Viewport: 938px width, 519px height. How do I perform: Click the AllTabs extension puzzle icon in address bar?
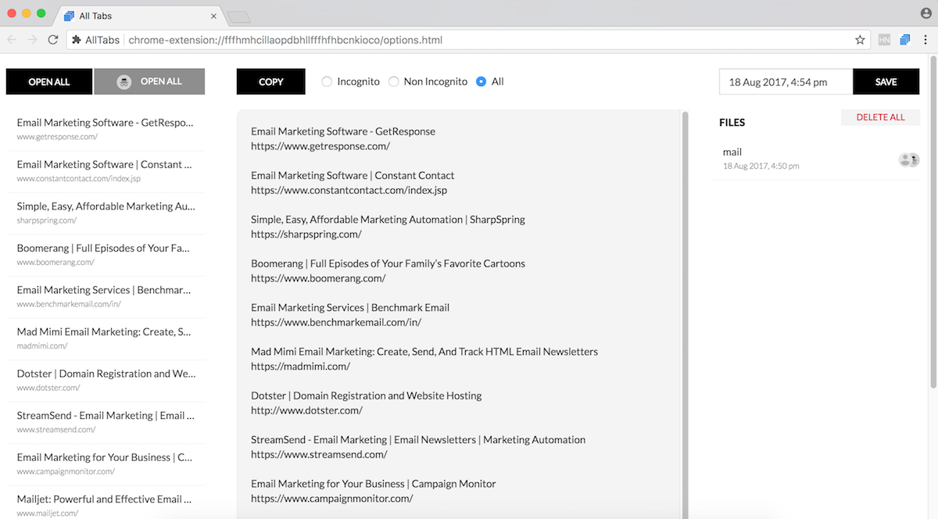[x=77, y=39]
